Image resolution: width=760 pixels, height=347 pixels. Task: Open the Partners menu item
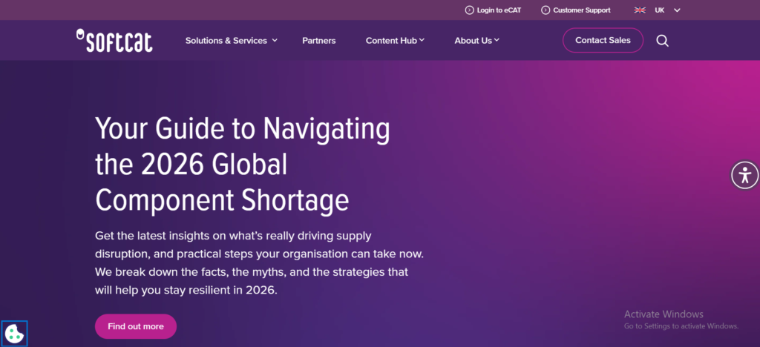pyautogui.click(x=319, y=41)
